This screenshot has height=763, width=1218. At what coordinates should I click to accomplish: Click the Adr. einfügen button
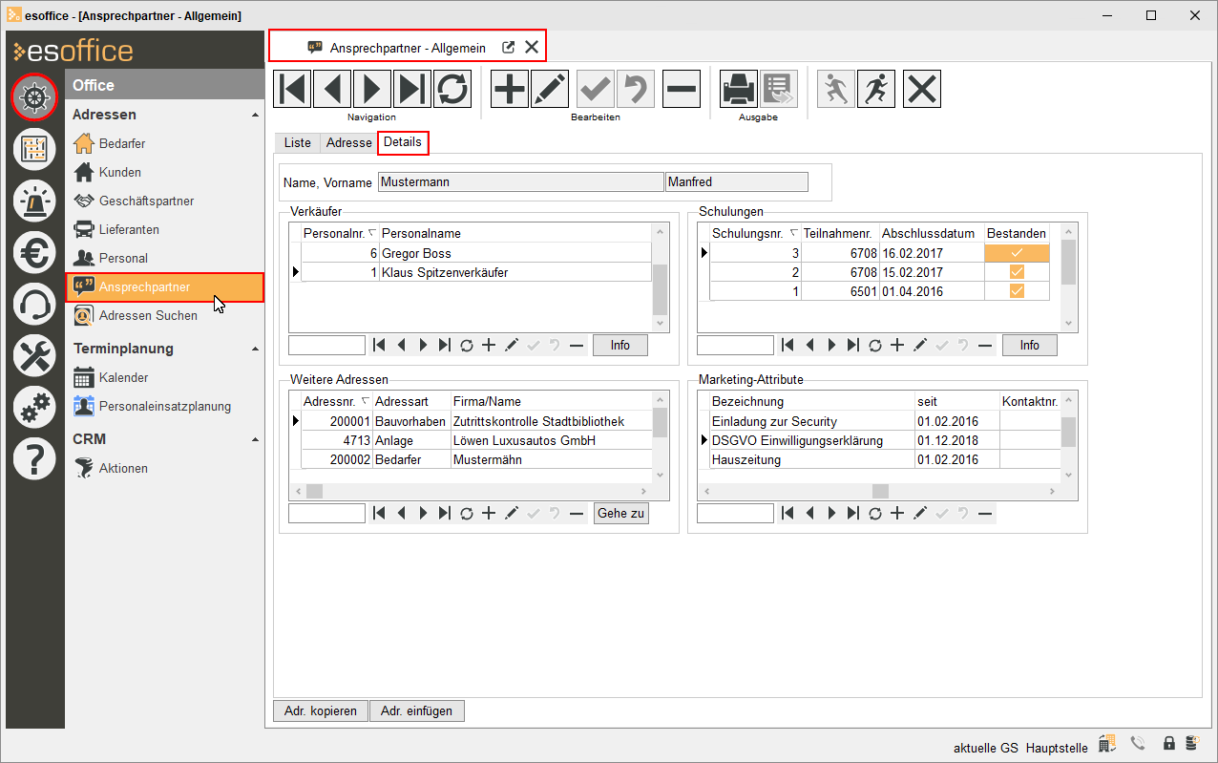click(x=417, y=711)
